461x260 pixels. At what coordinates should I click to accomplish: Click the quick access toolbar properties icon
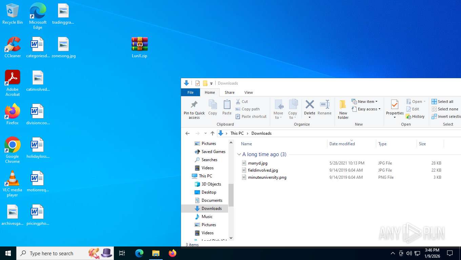point(198,83)
